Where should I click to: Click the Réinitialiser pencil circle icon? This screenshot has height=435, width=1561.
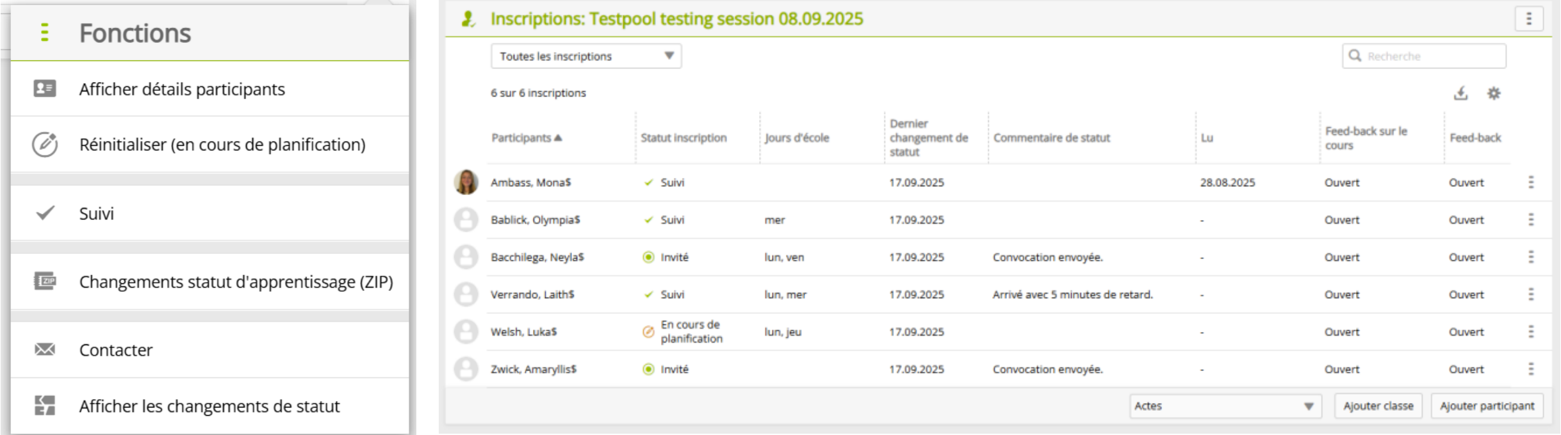(45, 145)
